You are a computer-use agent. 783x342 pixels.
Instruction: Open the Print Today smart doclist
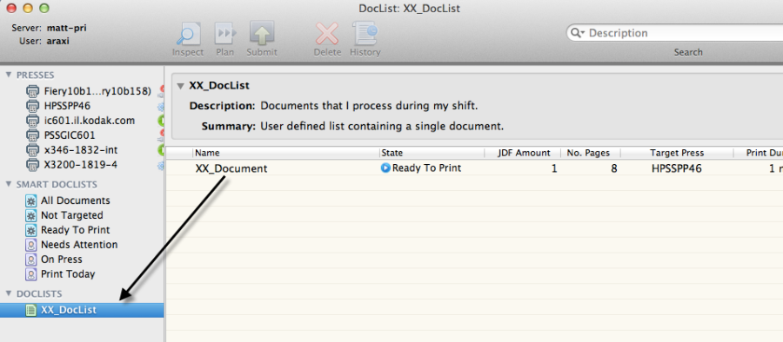click(68, 274)
